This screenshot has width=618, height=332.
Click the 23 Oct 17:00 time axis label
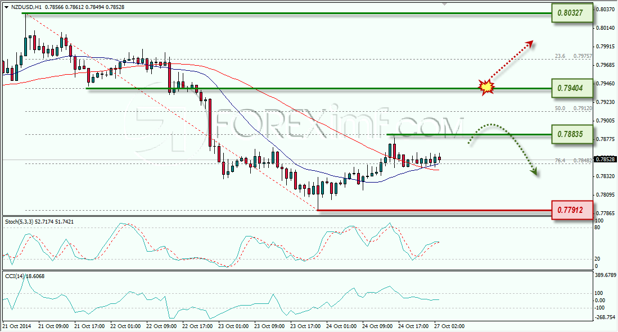point(305,326)
